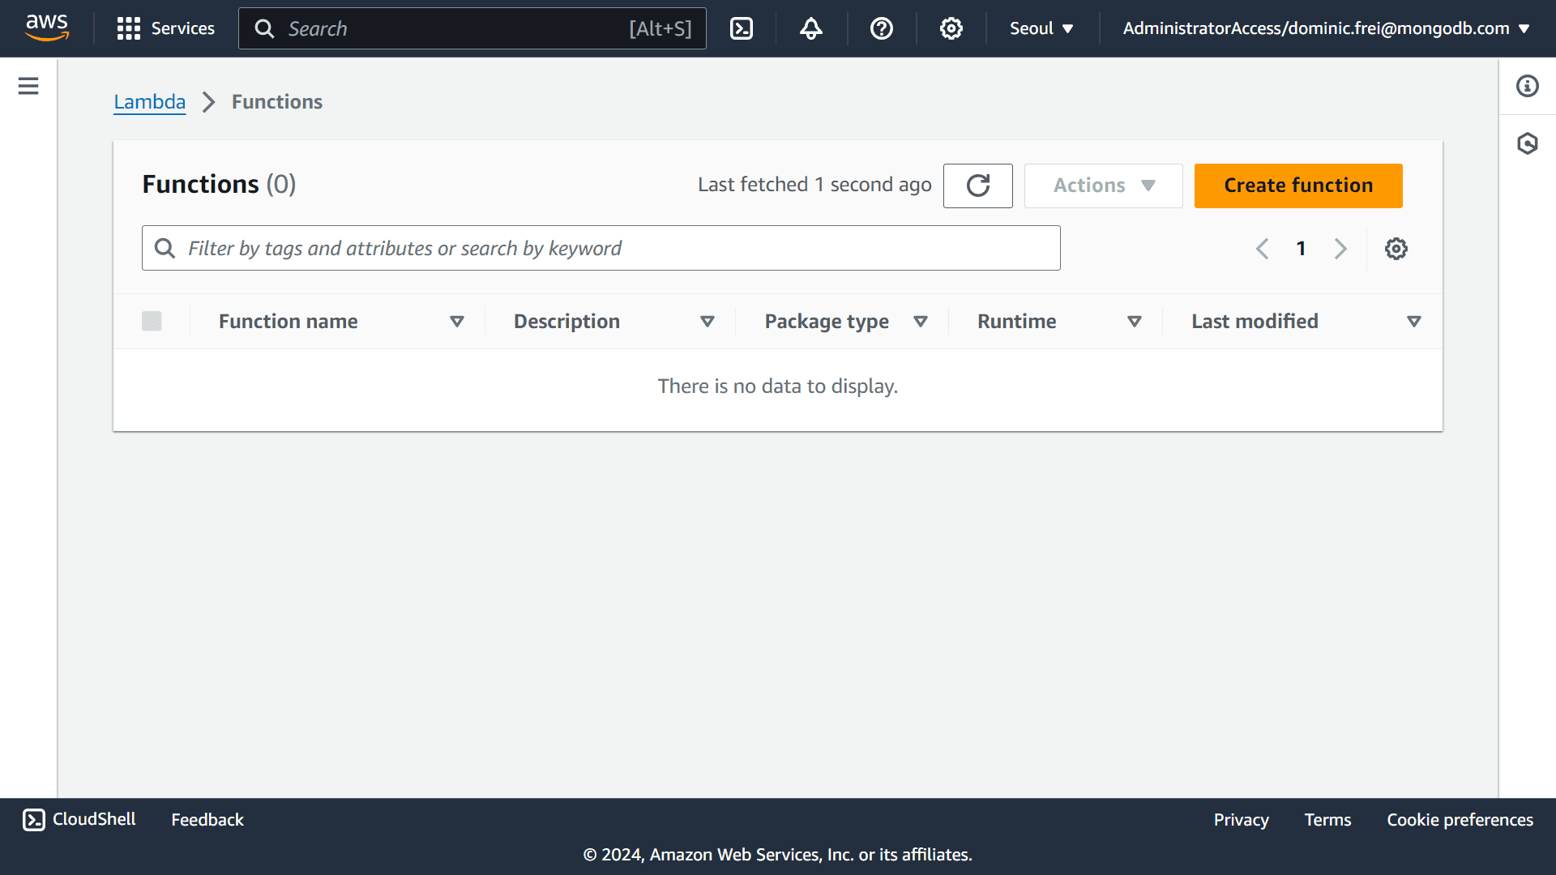Click the Functions (0) heading
Screen dimensions: 1556x875
219,184
